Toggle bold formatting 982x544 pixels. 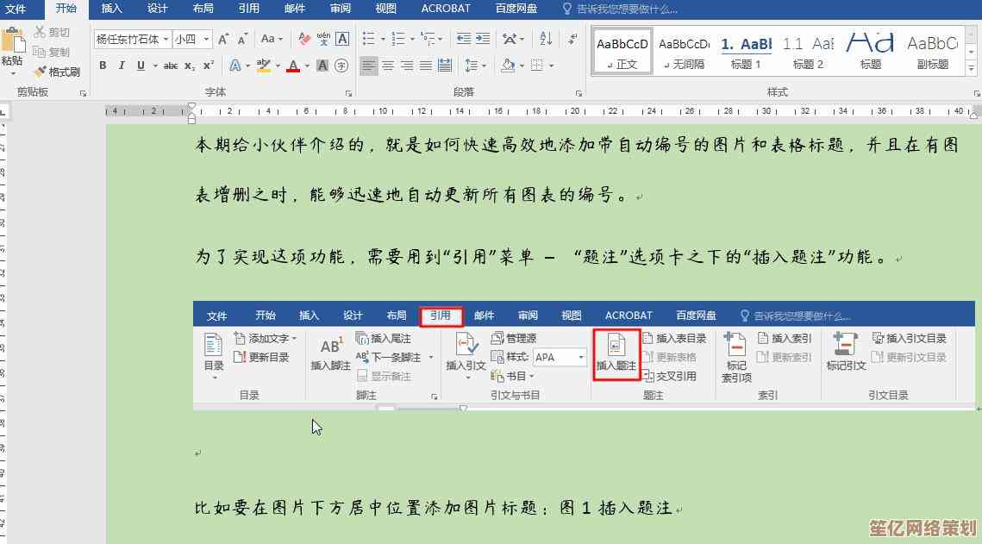[x=103, y=66]
